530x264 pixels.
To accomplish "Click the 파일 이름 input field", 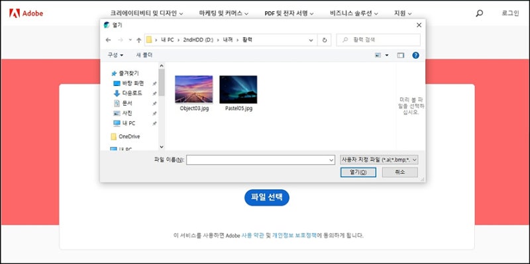I will (x=260, y=160).
